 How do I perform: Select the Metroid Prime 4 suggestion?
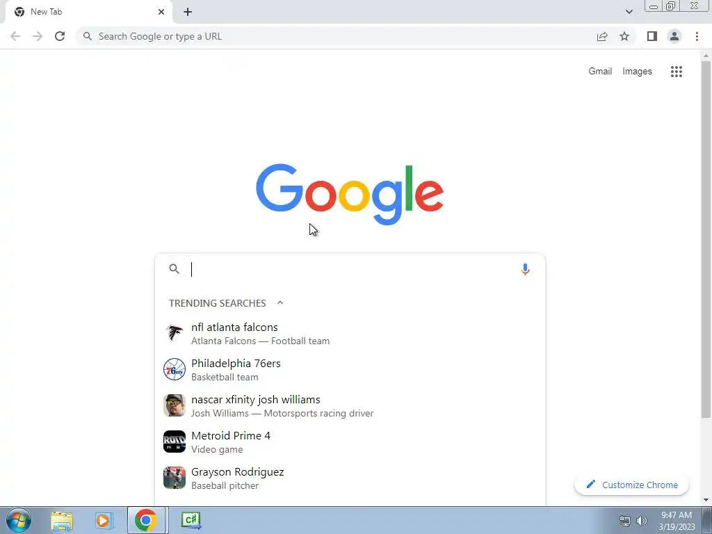click(350, 442)
